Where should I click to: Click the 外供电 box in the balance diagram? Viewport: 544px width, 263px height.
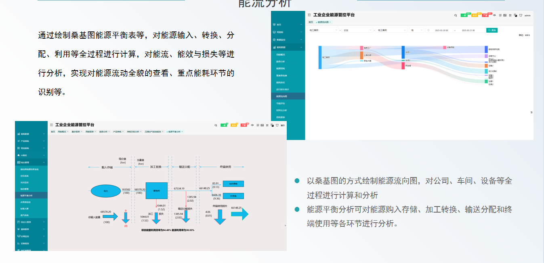(233, 196)
